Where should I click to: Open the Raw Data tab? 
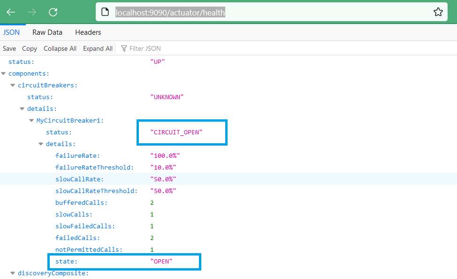(x=47, y=32)
